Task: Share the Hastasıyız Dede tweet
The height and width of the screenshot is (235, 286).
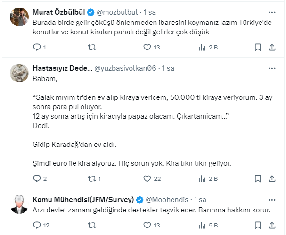Action: point(272,178)
